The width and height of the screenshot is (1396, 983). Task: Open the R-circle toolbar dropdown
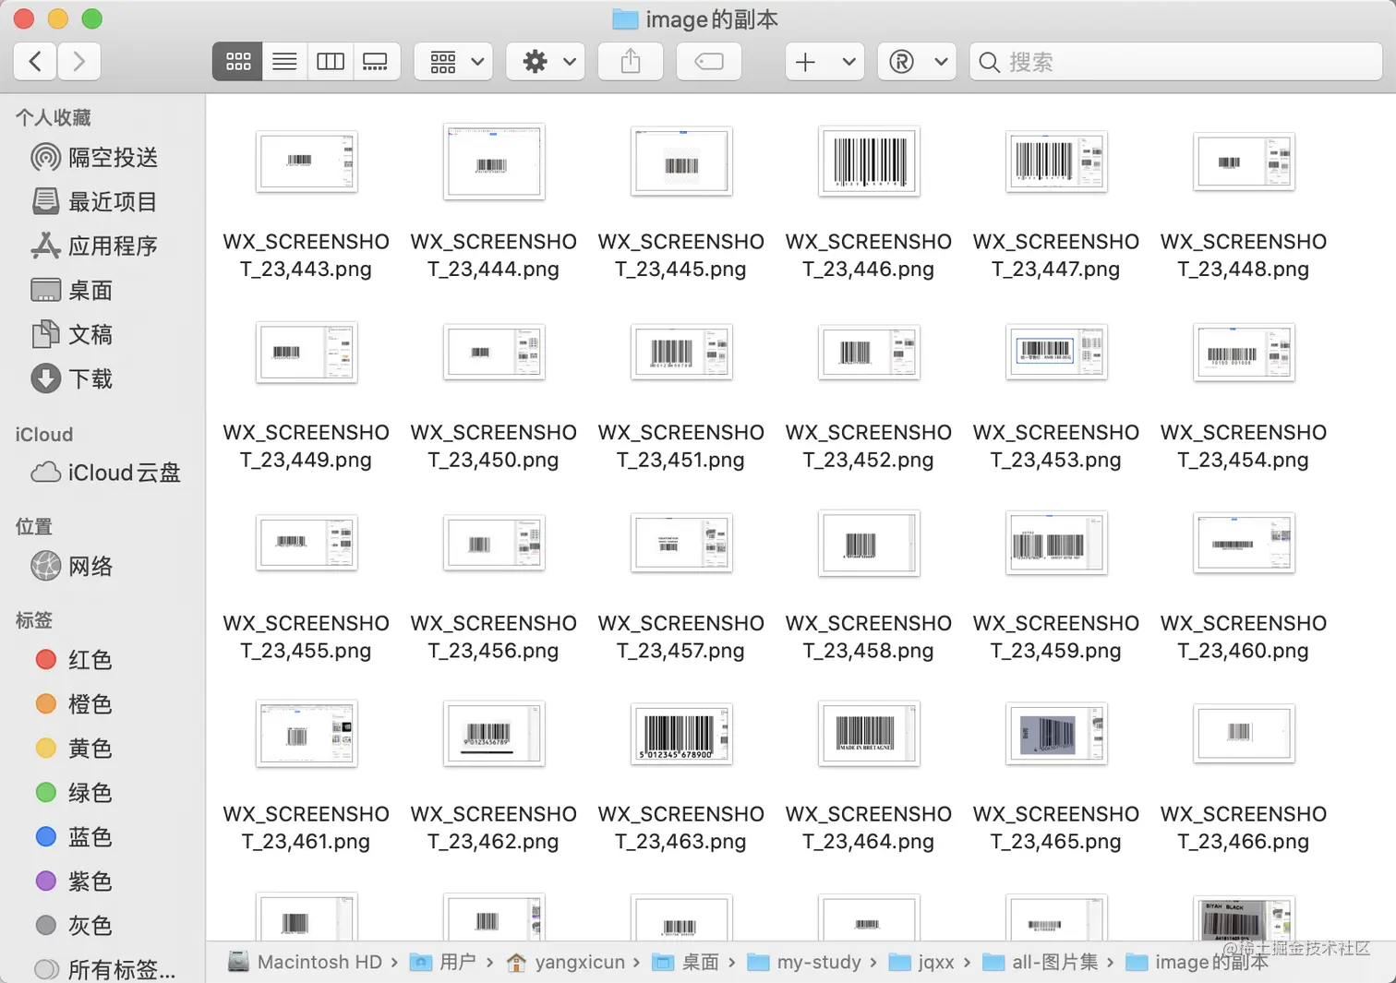[x=916, y=62]
